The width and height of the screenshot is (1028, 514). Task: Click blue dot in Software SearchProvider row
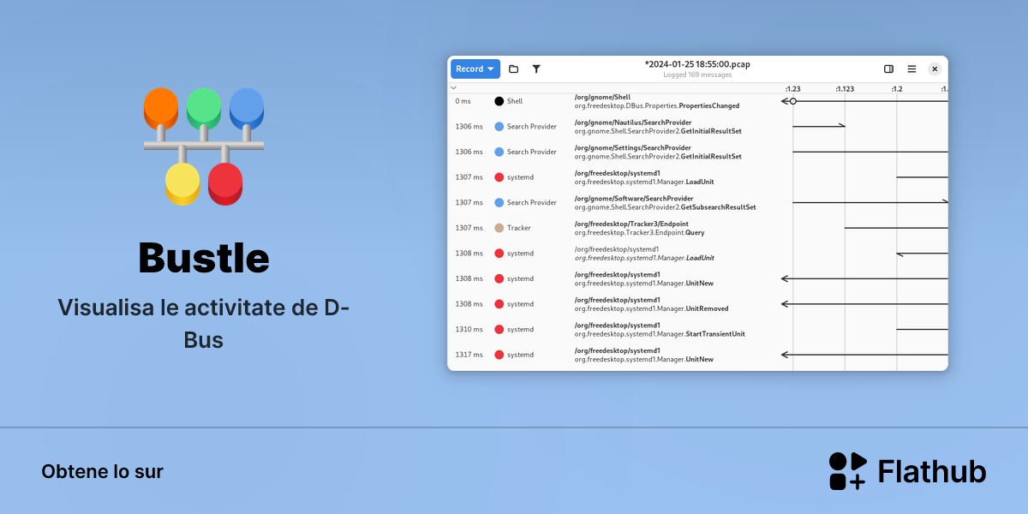(x=499, y=202)
